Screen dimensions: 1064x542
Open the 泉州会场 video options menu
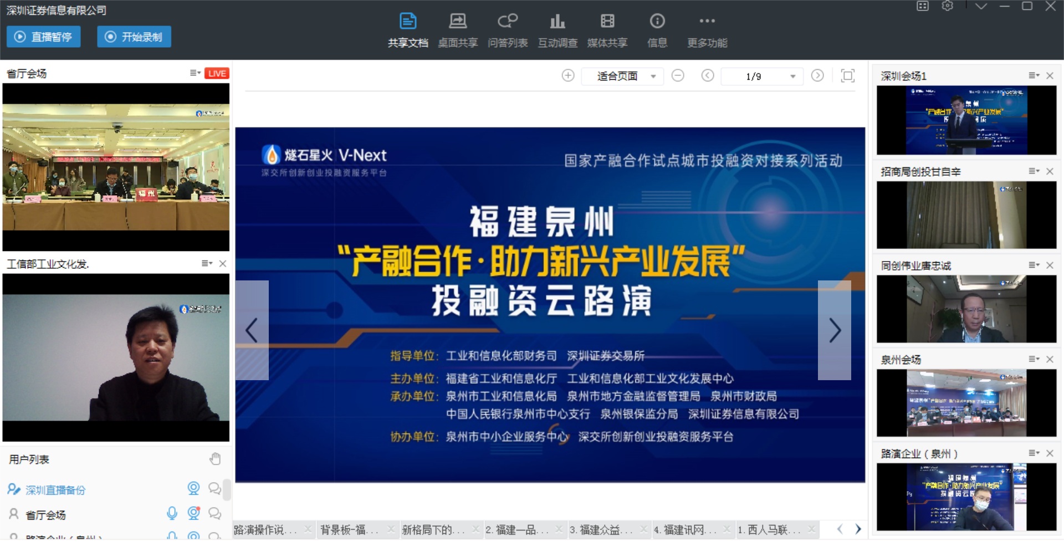click(1034, 359)
